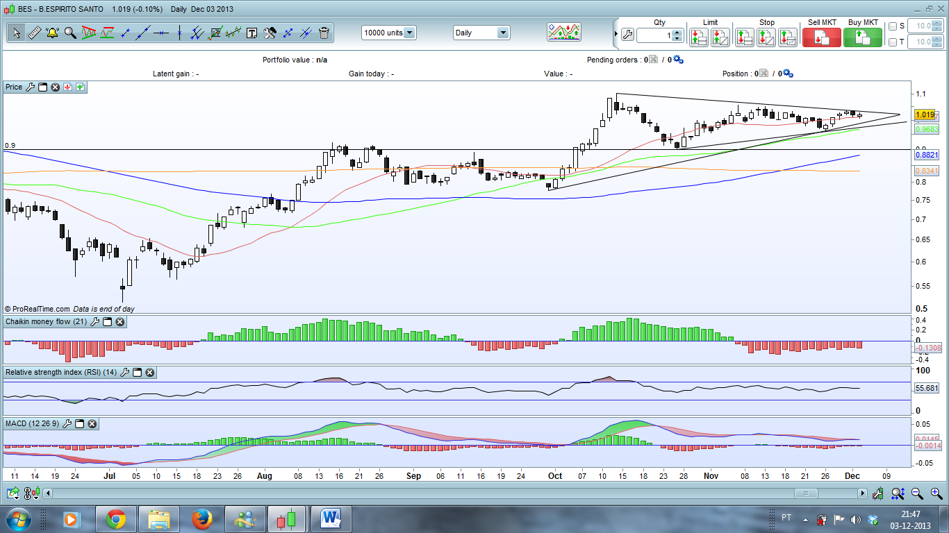Open RSI indicator wrench settings
Screen dimensions: 949x533
[124, 373]
